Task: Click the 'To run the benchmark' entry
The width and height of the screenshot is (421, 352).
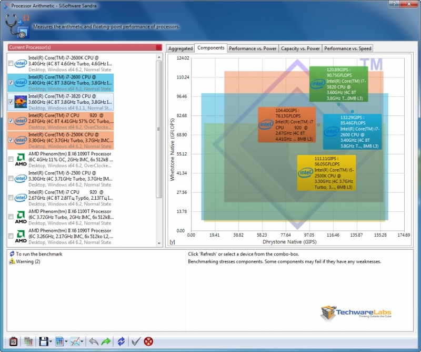Action: 39,254
